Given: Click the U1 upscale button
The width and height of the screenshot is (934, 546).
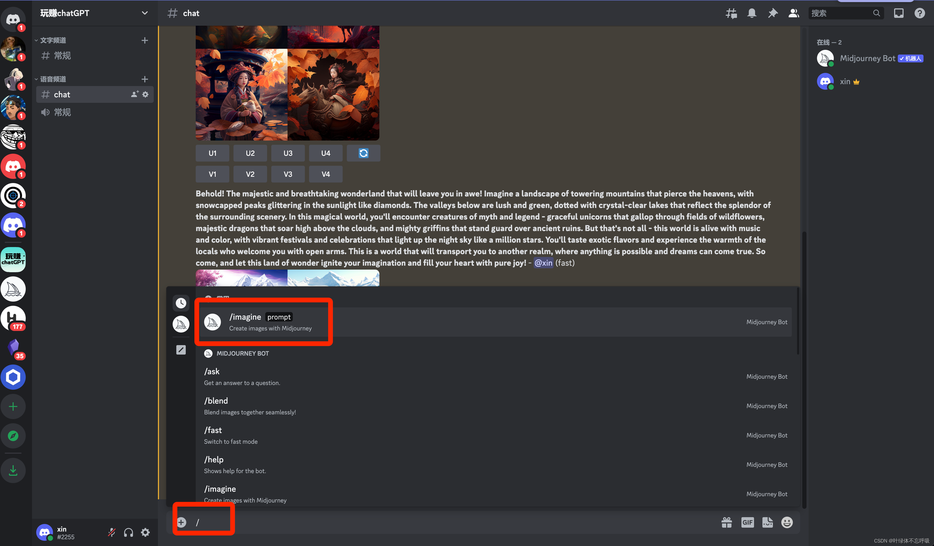Looking at the screenshot, I should tap(212, 153).
